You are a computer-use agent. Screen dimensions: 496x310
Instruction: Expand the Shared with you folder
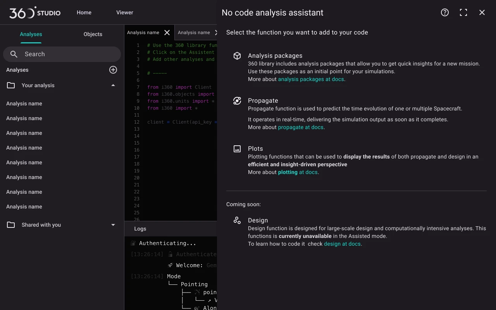click(x=113, y=225)
